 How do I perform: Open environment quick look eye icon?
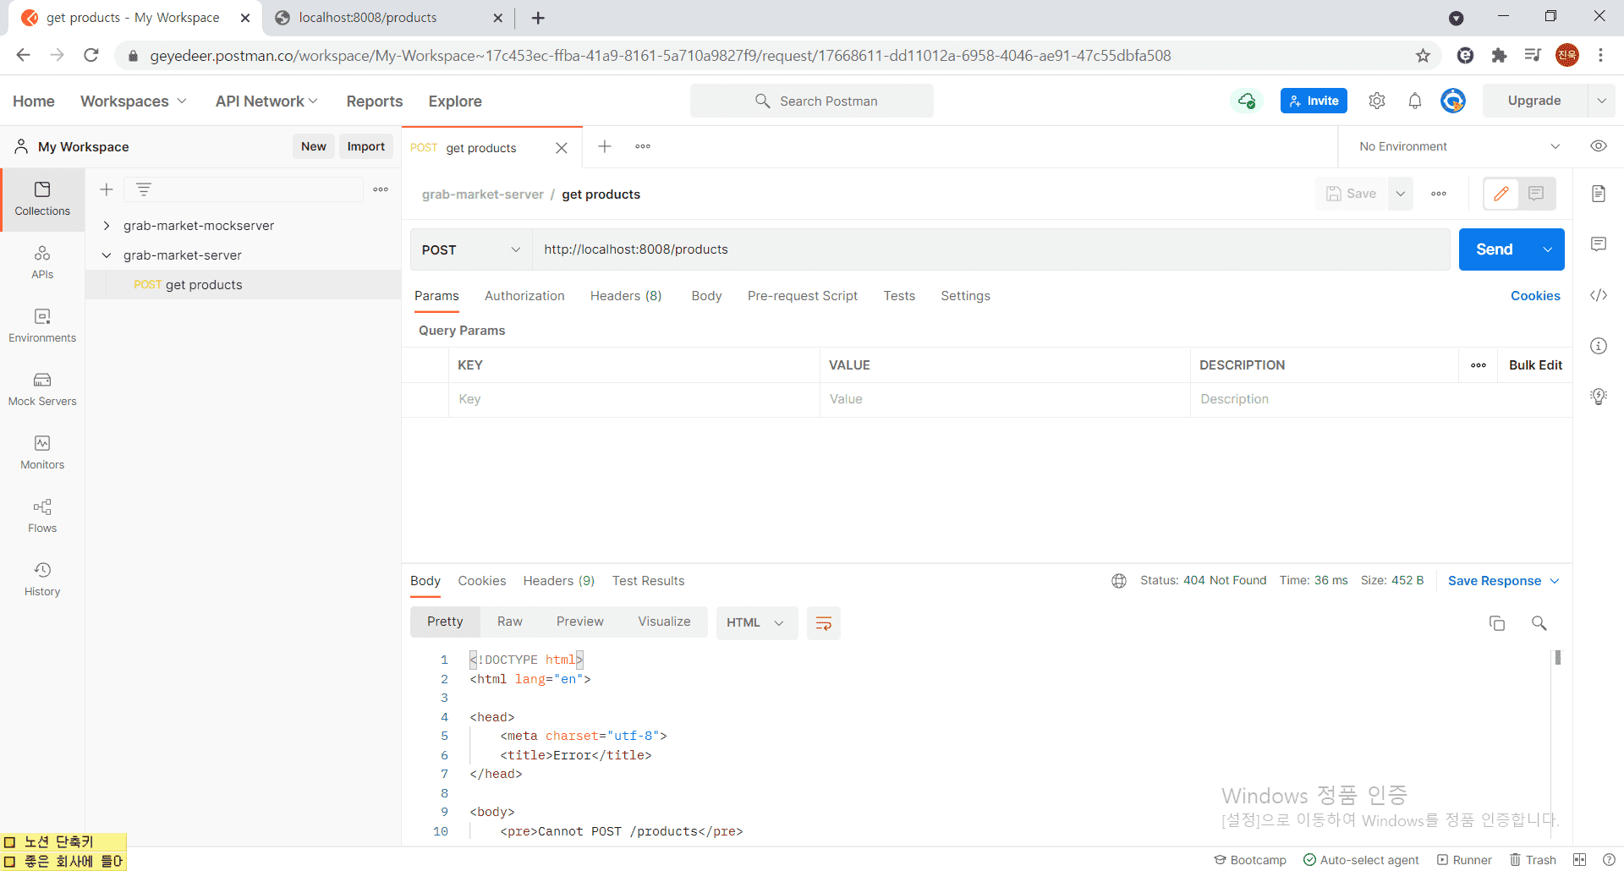[x=1599, y=146]
